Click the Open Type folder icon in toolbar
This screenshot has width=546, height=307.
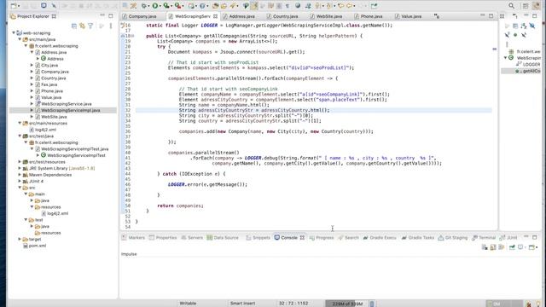pos(215,6)
